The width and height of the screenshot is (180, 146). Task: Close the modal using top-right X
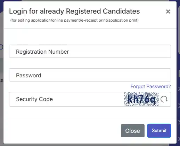point(168,11)
